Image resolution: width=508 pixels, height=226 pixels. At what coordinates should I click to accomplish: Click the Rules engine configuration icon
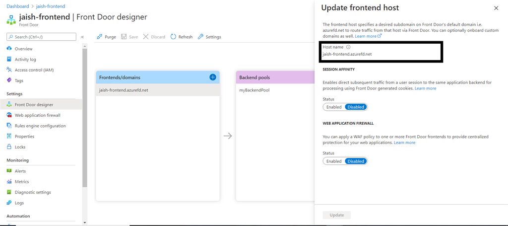point(9,126)
